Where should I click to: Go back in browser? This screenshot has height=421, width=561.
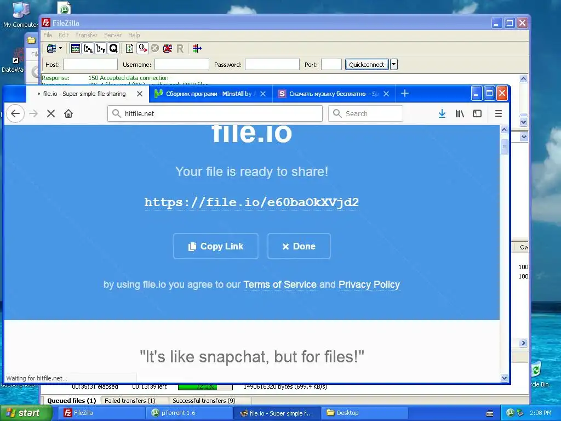click(15, 113)
